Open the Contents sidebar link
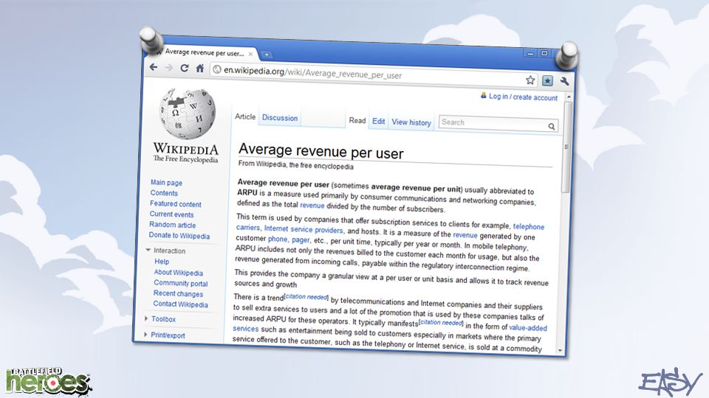 point(164,193)
